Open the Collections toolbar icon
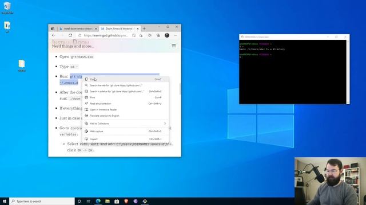The height and width of the screenshot is (205, 366). [x=158, y=35]
